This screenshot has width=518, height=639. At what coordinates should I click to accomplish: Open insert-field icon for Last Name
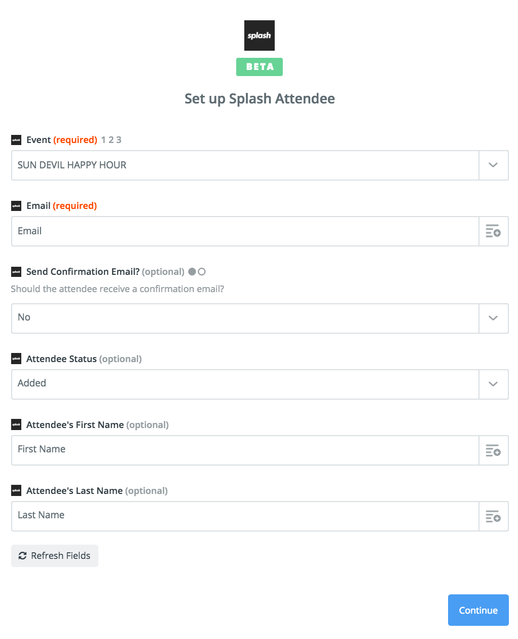[x=493, y=516]
